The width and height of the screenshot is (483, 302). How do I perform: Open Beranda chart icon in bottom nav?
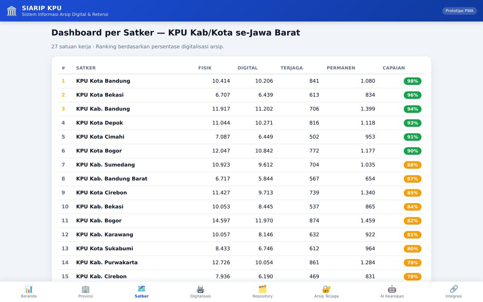[x=29, y=289]
